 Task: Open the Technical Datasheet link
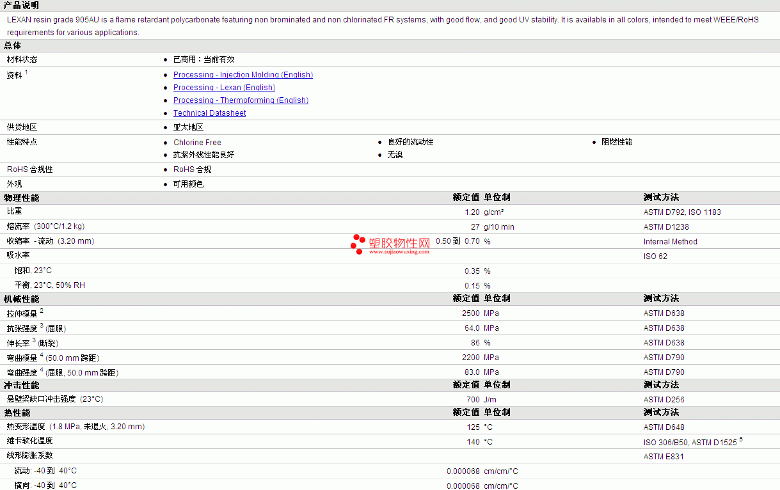pos(209,113)
